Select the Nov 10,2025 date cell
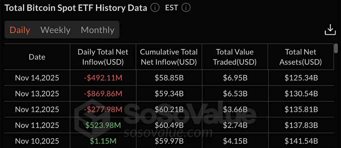Image resolution: width=341 pixels, height=148 pixels. click(37, 141)
